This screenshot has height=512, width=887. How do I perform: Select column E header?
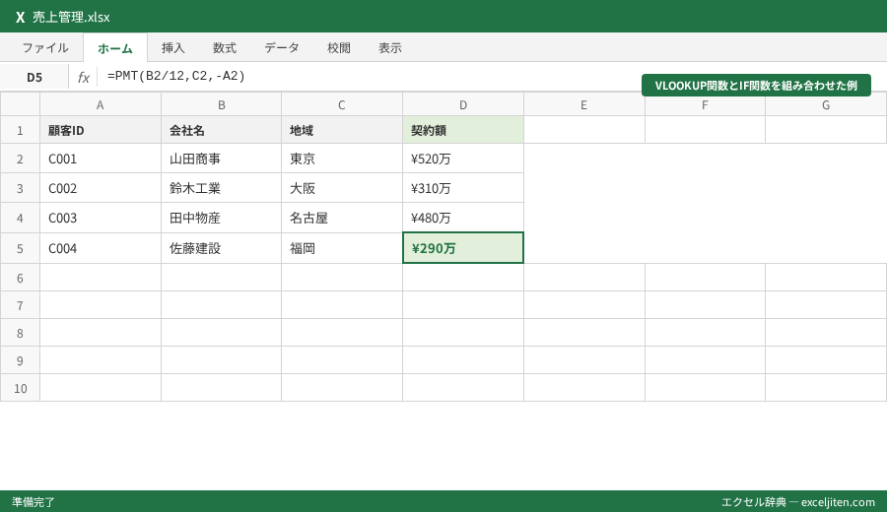[583, 105]
